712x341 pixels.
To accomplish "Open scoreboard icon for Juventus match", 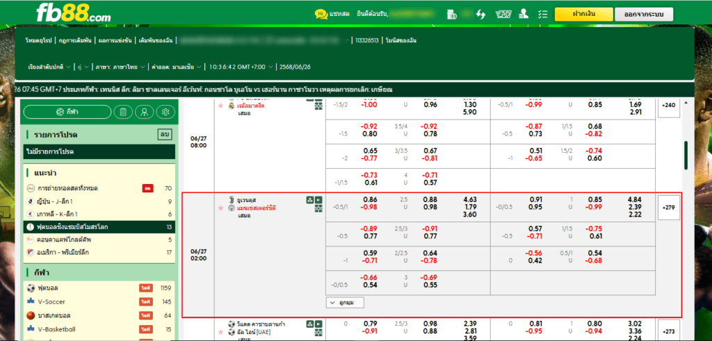I will pyautogui.click(x=318, y=208).
